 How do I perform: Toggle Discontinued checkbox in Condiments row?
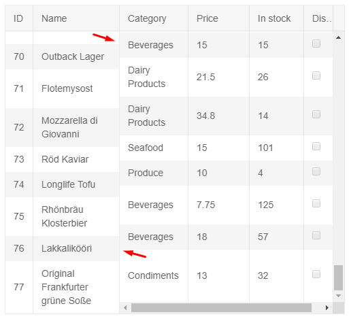[316, 274]
